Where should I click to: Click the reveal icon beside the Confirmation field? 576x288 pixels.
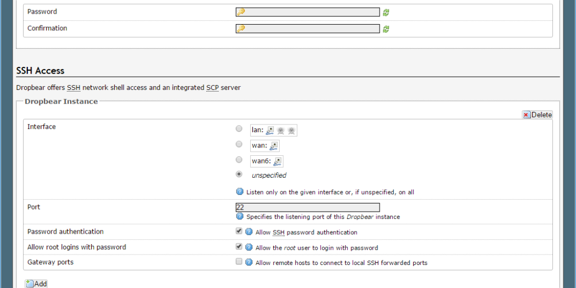click(386, 29)
